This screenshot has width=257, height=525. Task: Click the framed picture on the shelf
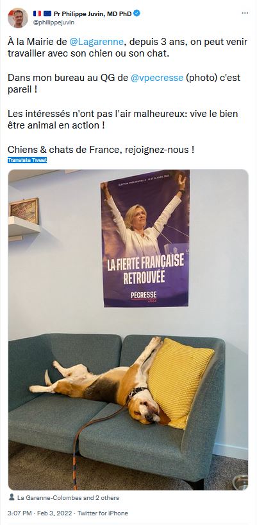24,211
